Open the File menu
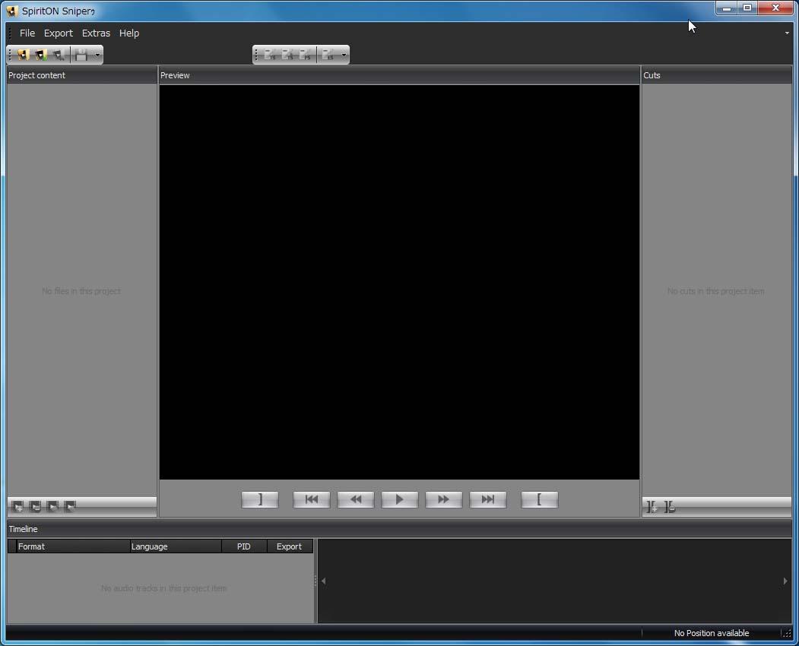Screen dimensions: 799x646 click(x=27, y=33)
